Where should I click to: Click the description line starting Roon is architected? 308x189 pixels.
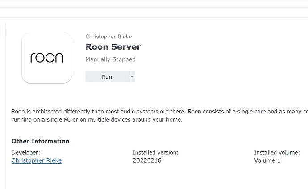pyautogui.click(x=160, y=112)
